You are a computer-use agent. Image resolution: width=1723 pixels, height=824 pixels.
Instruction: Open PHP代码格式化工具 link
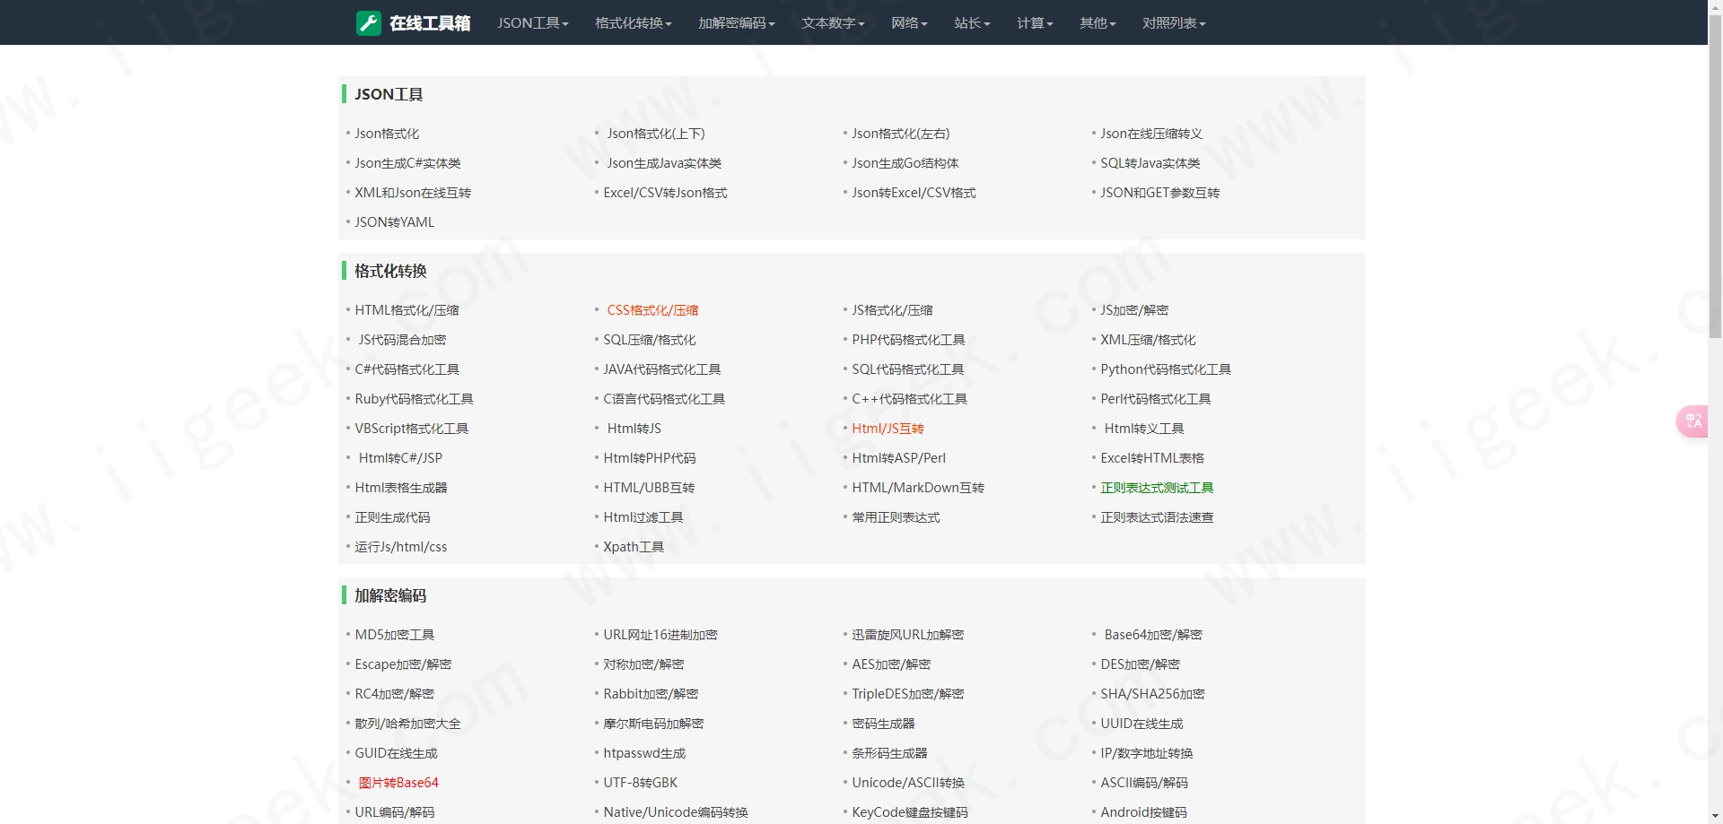coord(908,340)
